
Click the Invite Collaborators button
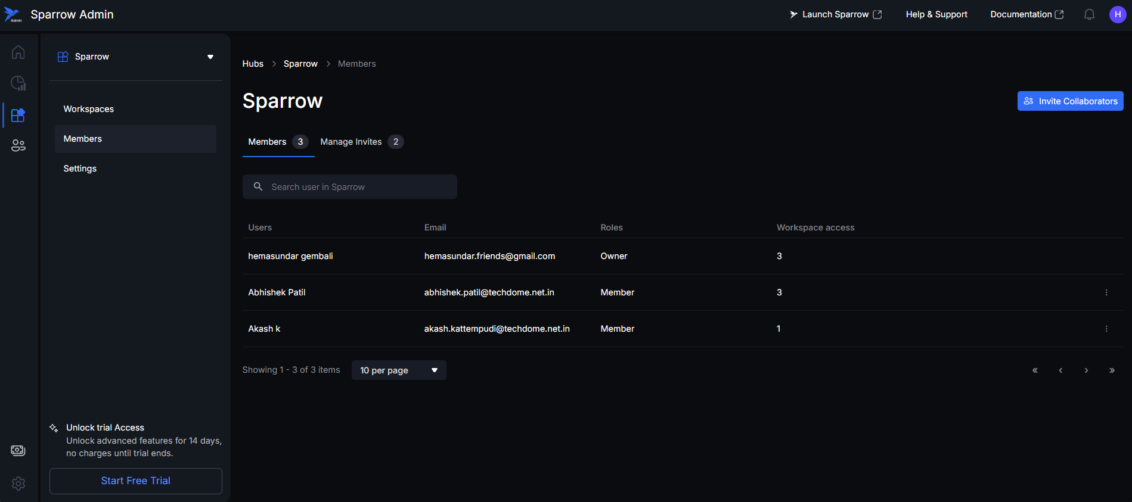(x=1070, y=101)
